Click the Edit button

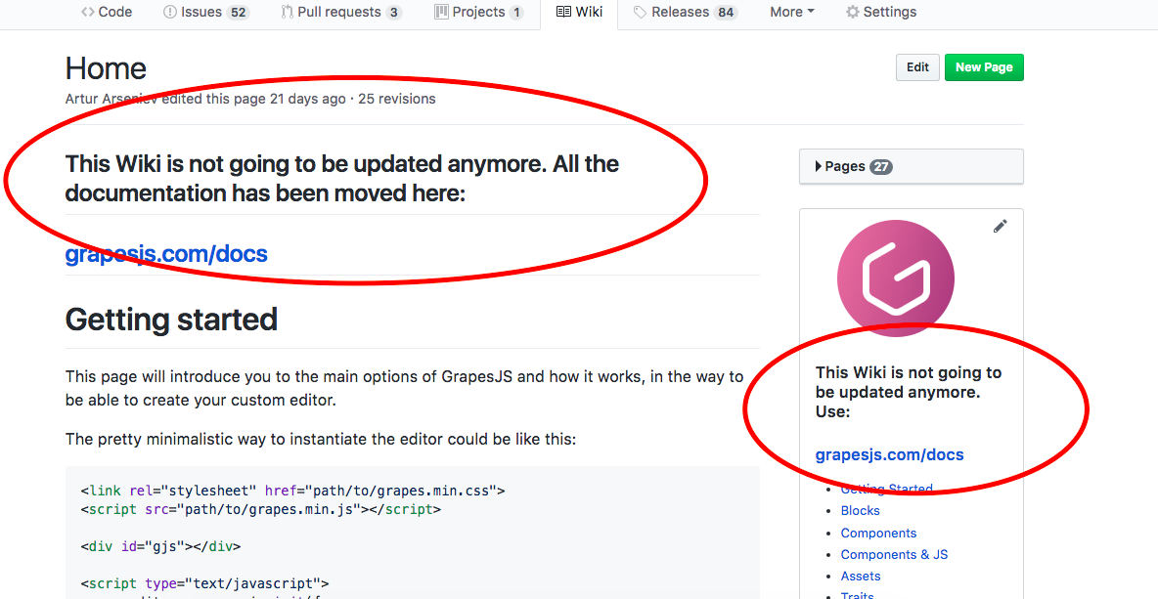(916, 66)
